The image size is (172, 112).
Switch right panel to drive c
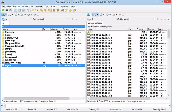click(89, 15)
